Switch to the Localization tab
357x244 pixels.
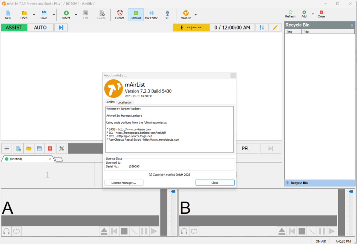coord(125,102)
